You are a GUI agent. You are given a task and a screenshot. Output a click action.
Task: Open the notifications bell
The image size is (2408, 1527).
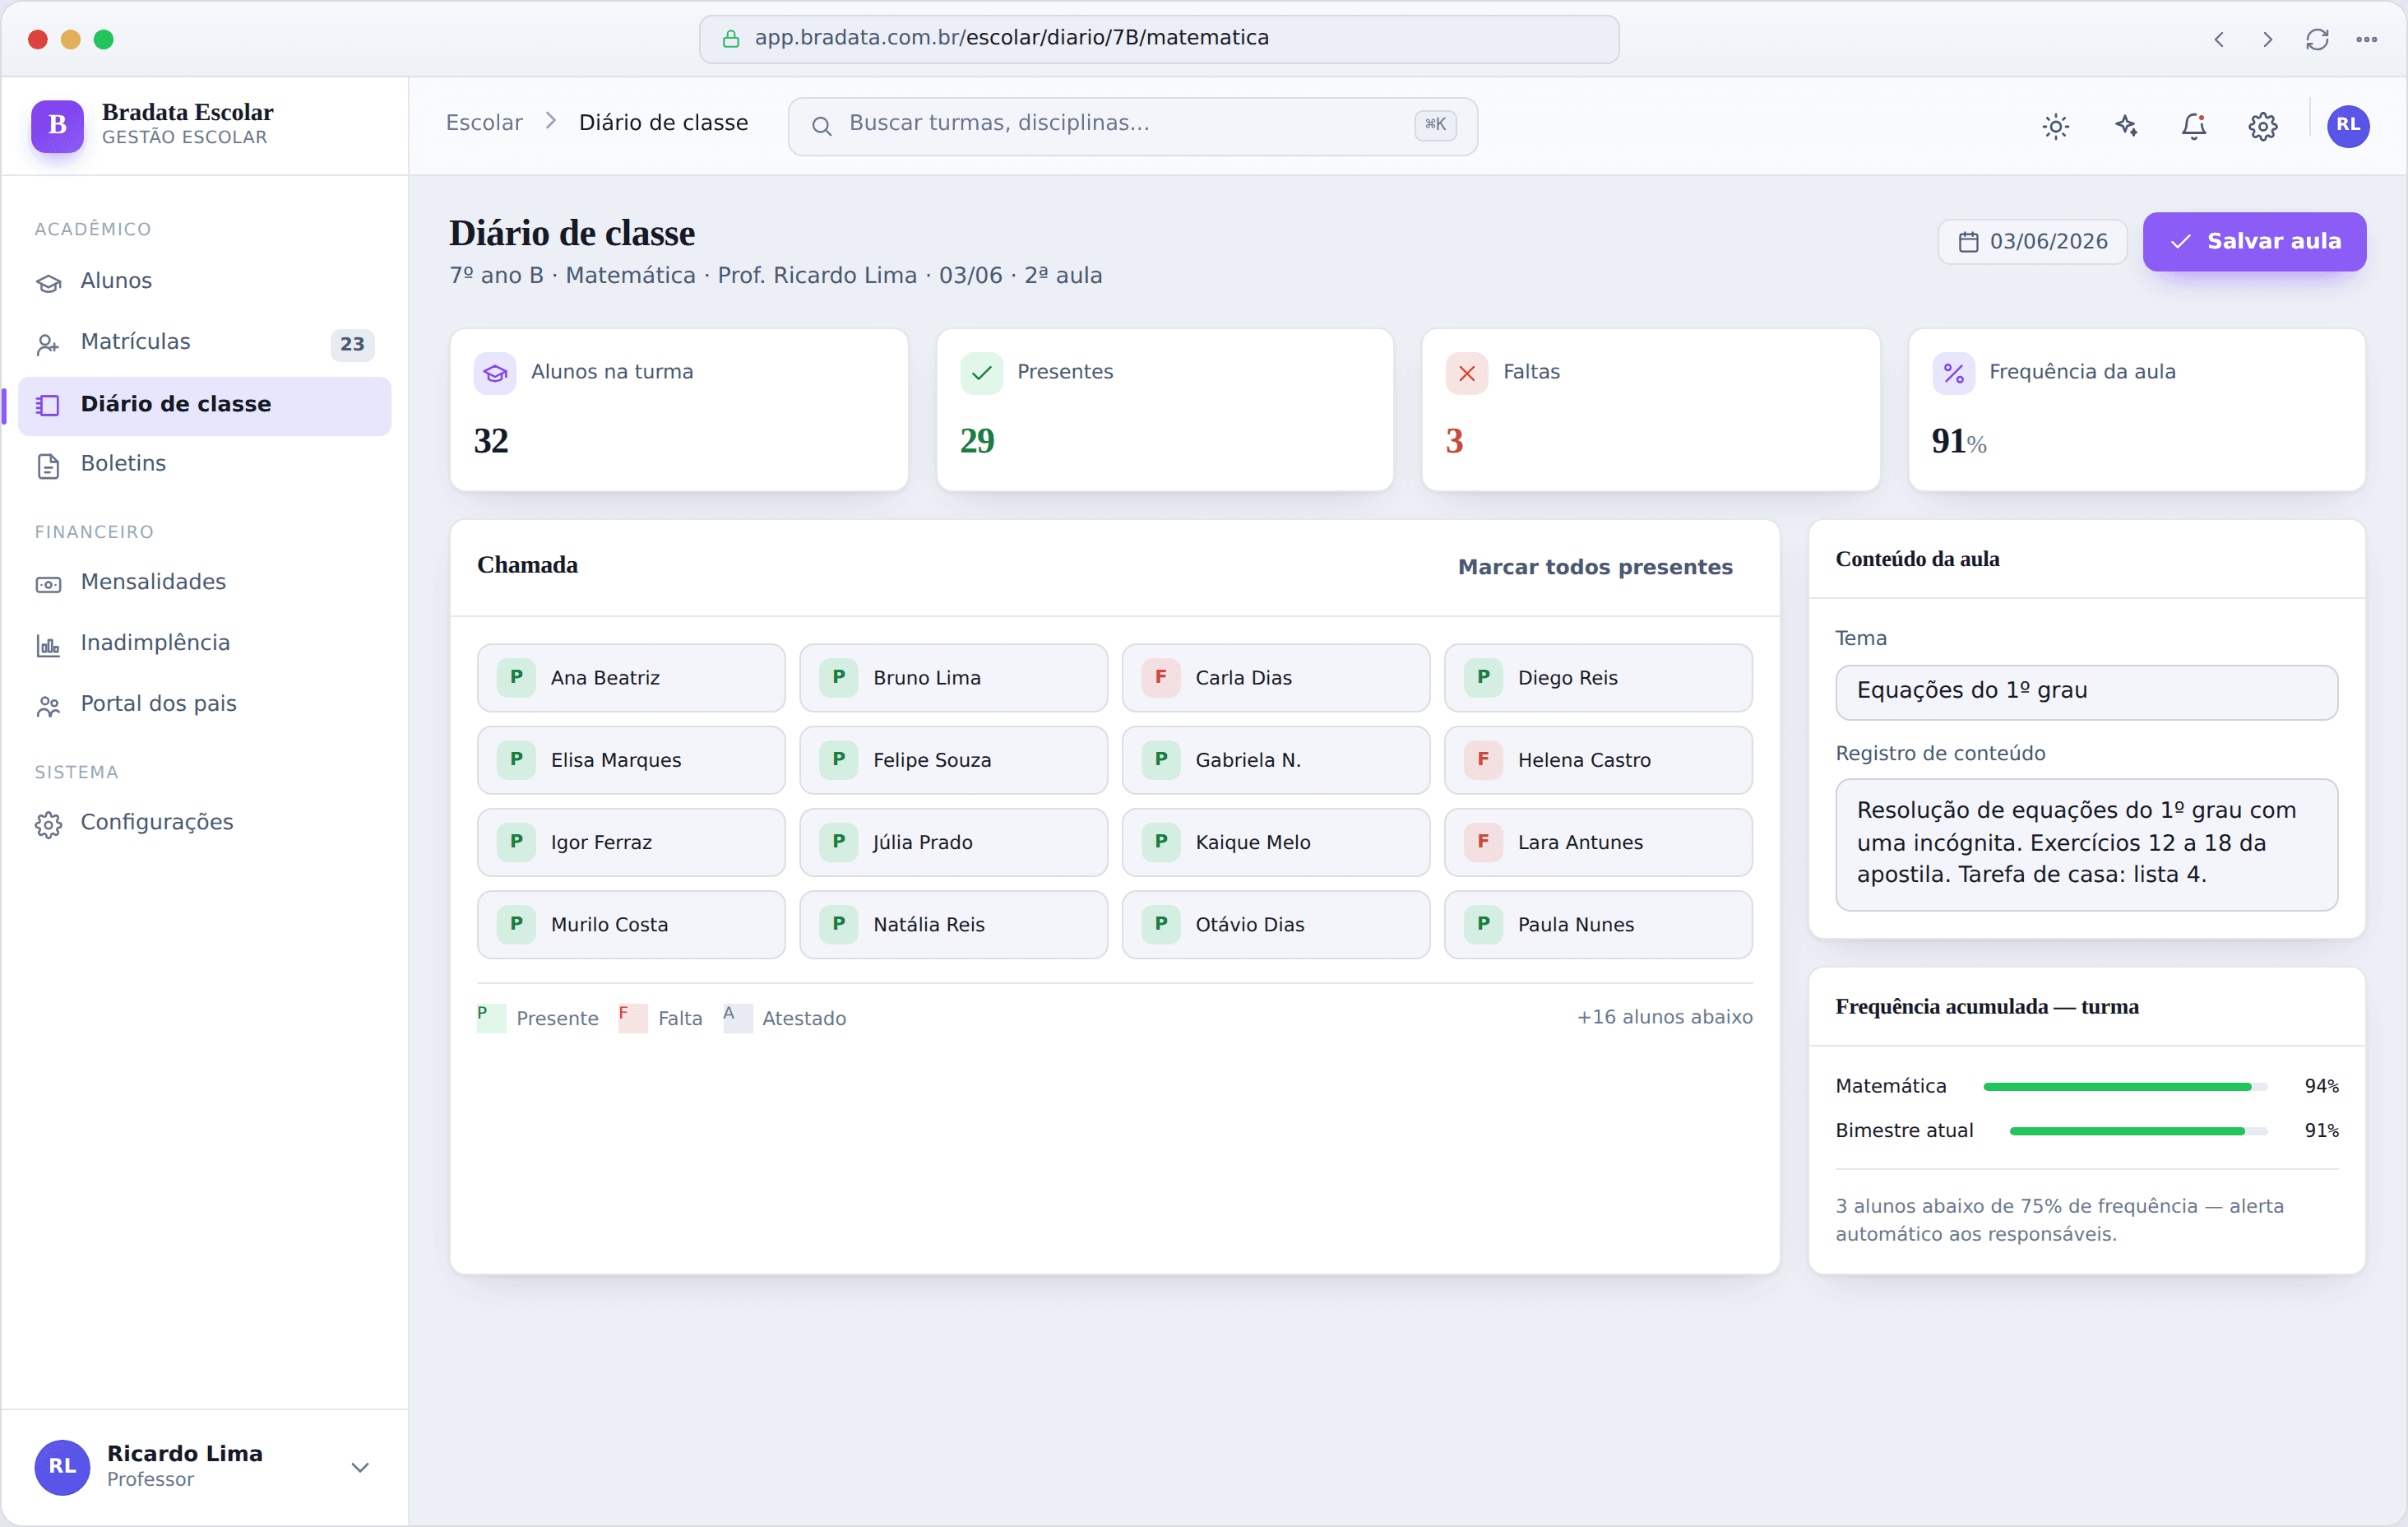coord(2194,126)
